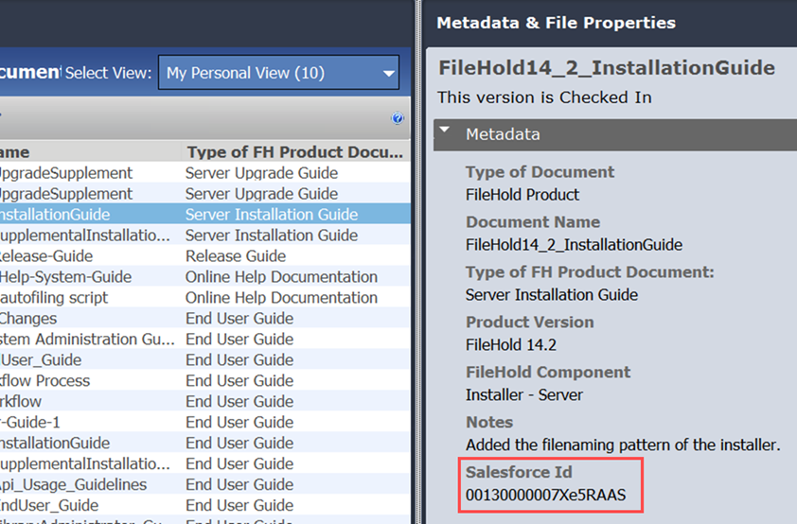Click the highlighted Server Installation Guide cell
This screenshot has width=797, height=524.
272,215
